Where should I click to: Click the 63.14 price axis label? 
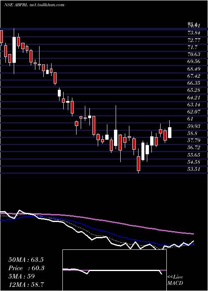194,105
